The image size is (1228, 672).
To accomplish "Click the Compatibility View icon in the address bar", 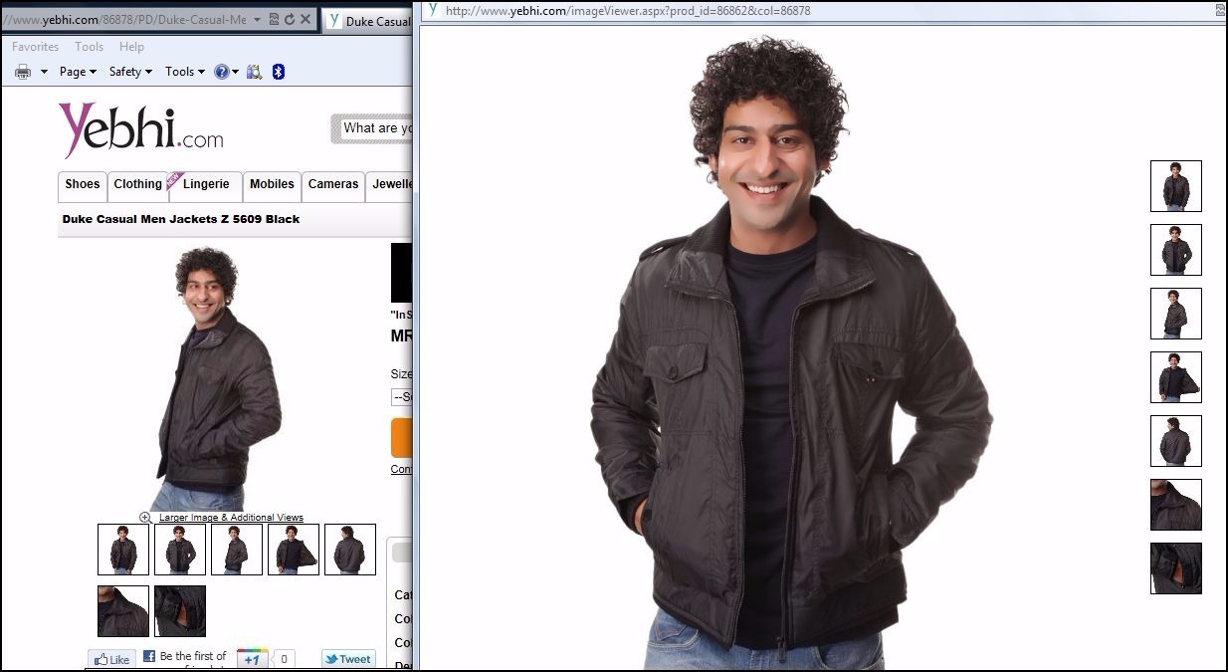I will [x=274, y=20].
